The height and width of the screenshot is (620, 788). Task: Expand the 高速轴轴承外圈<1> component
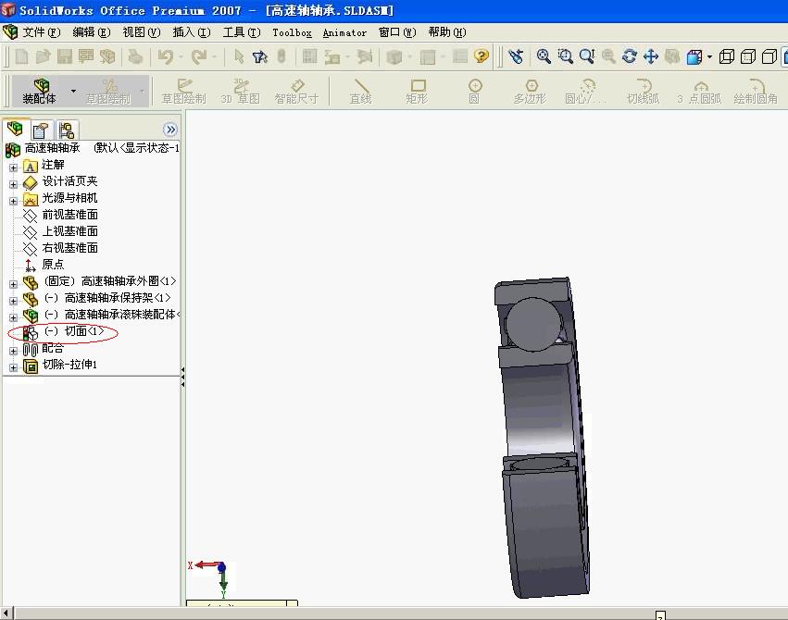tap(14, 284)
